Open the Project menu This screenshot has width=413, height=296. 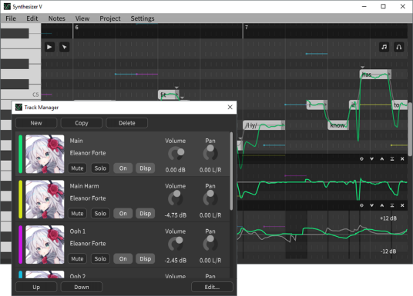pos(110,18)
